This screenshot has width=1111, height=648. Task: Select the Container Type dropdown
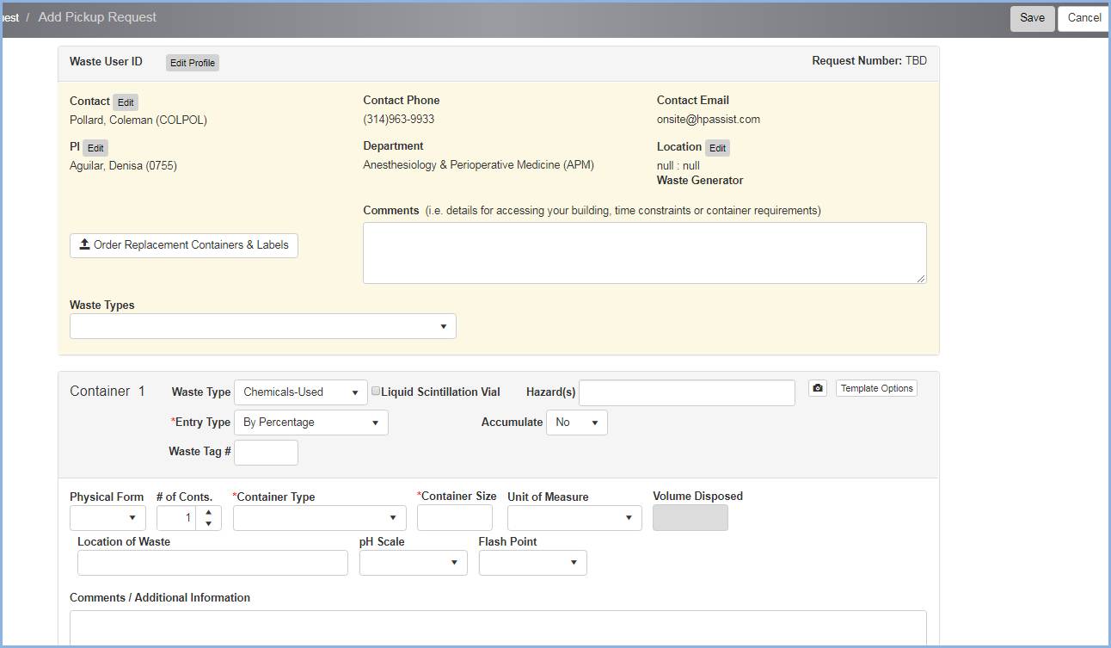click(319, 518)
